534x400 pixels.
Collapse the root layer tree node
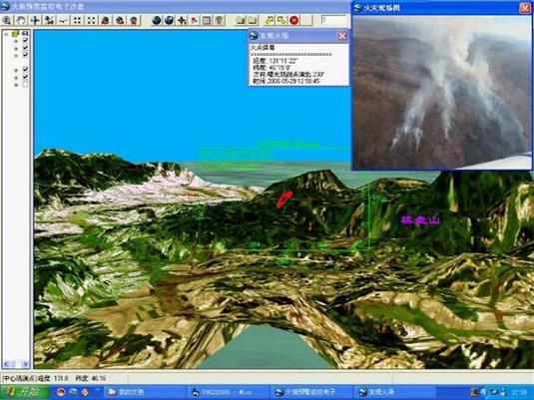[x=6, y=34]
